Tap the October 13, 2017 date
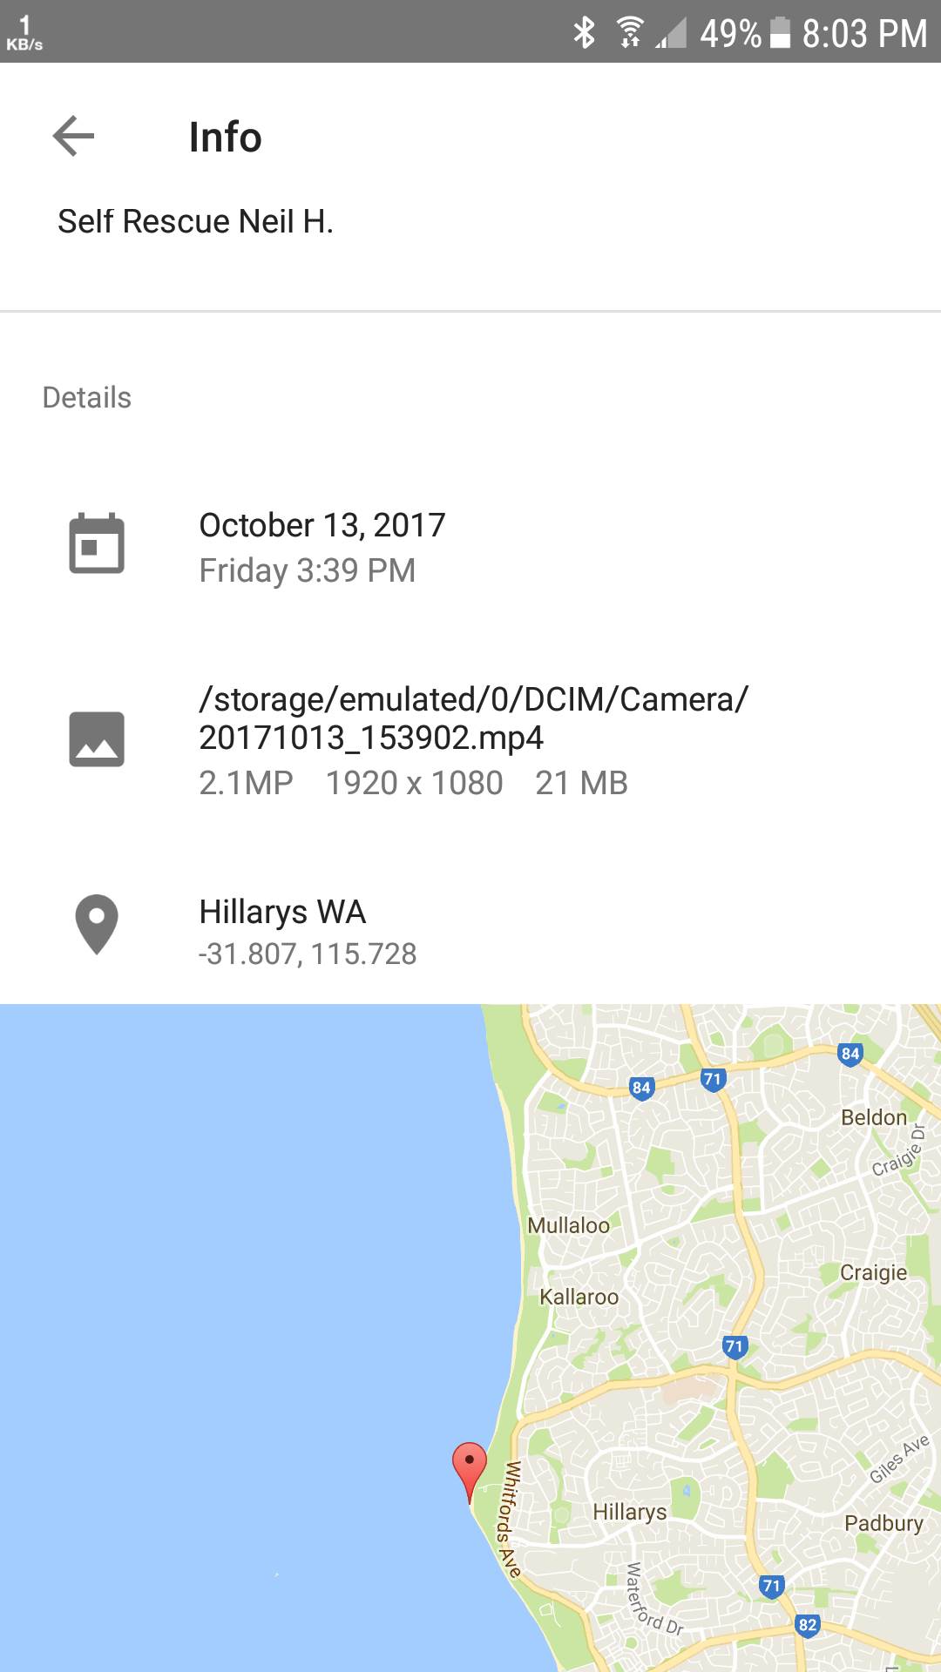Image resolution: width=941 pixels, height=1672 pixels. (322, 525)
